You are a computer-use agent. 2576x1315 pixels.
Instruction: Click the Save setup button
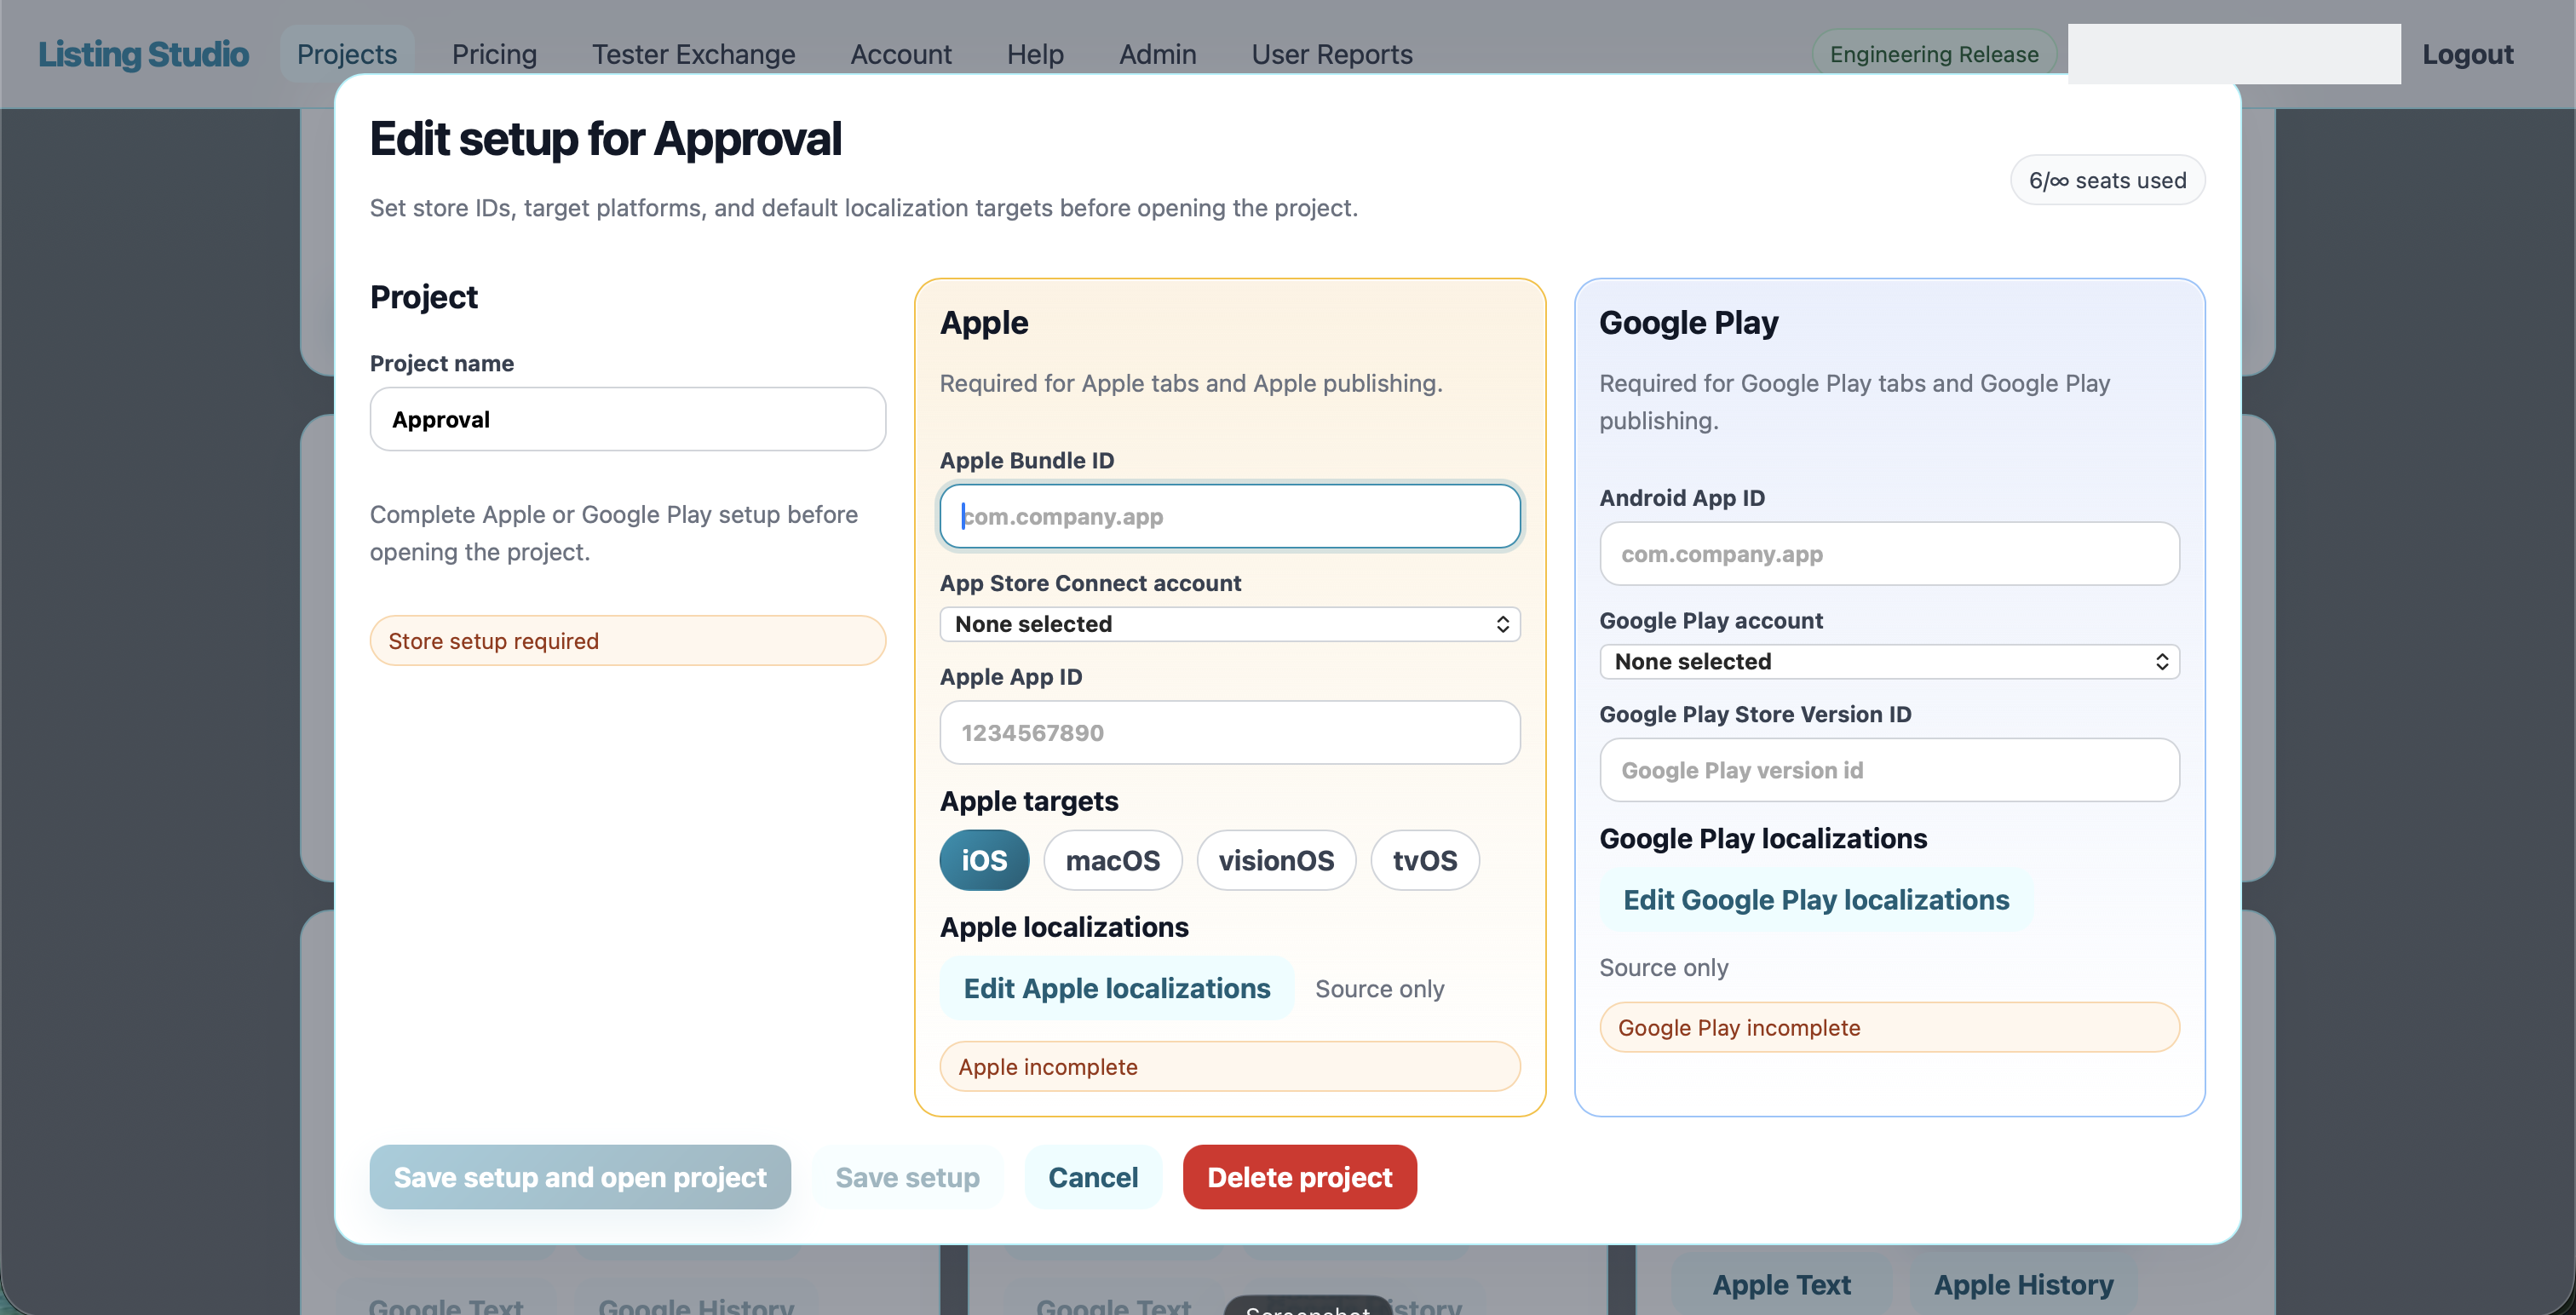[x=907, y=1177]
